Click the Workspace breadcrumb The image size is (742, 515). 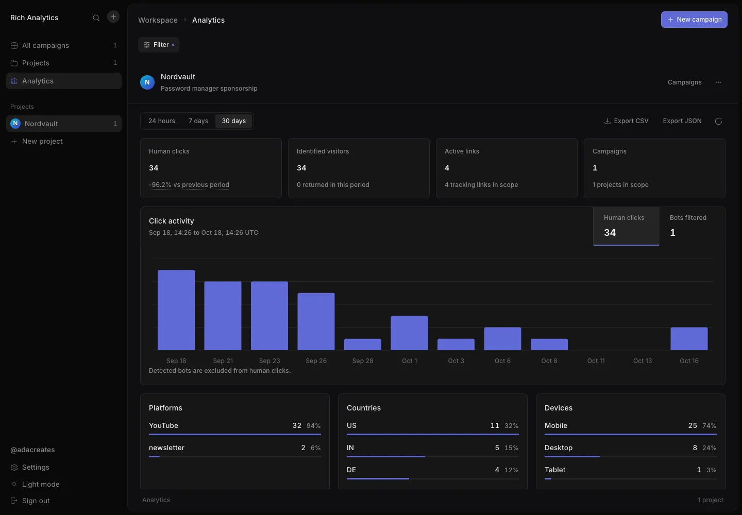click(158, 20)
